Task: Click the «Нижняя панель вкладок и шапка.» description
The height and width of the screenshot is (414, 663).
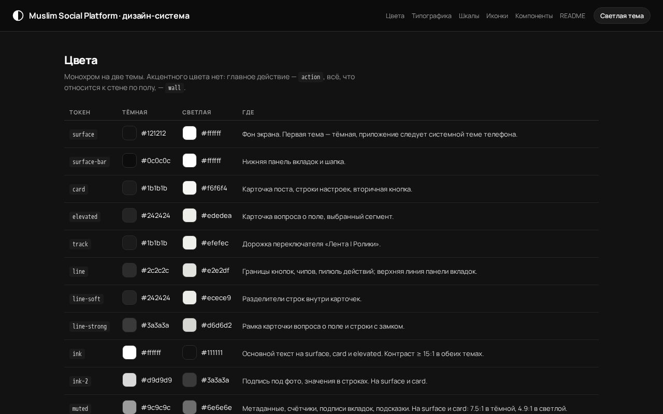Action: point(294,161)
